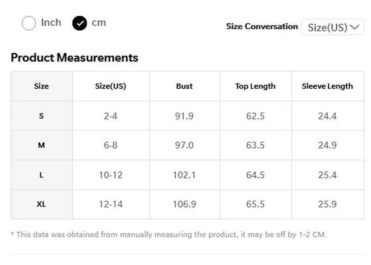Select the S size row label
This screenshot has height=265, width=371.
(x=41, y=116)
